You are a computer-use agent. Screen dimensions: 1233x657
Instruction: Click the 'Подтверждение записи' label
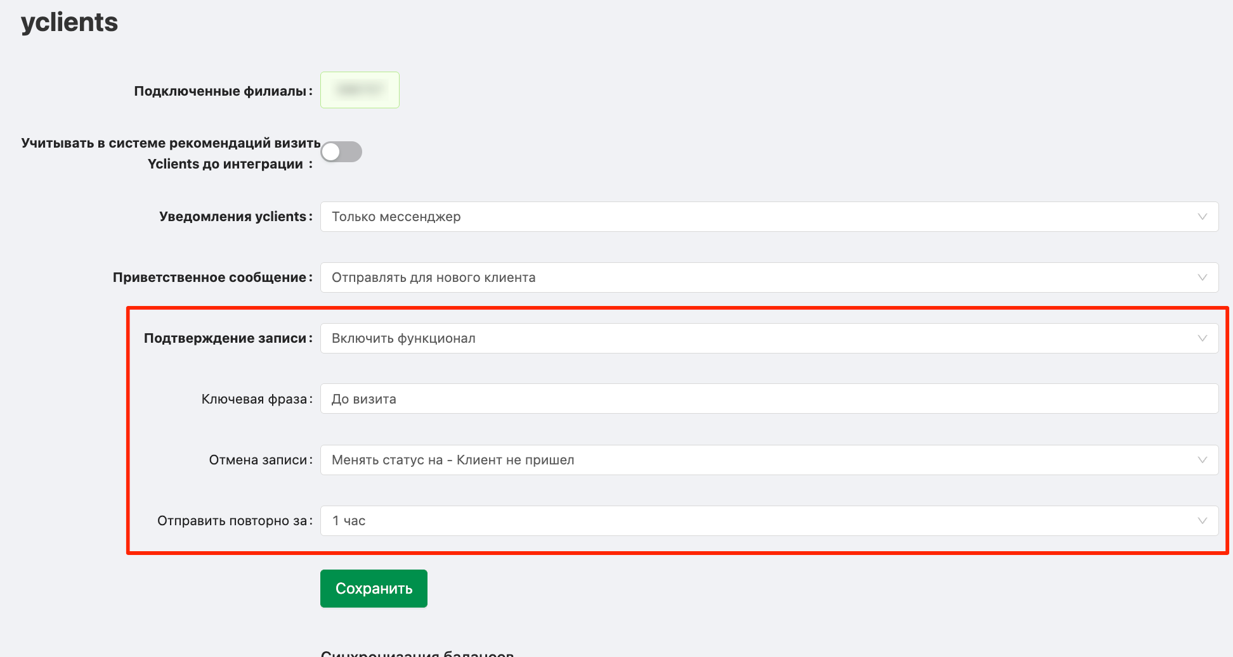point(225,338)
